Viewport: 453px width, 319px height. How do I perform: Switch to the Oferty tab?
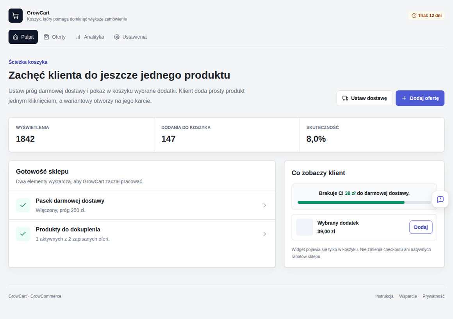coord(55,37)
